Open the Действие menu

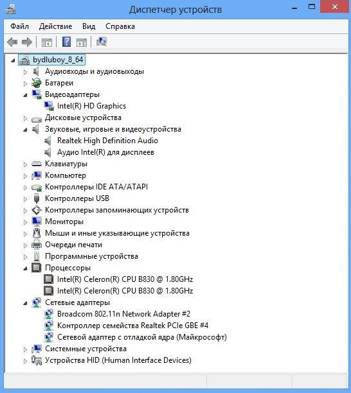(55, 26)
